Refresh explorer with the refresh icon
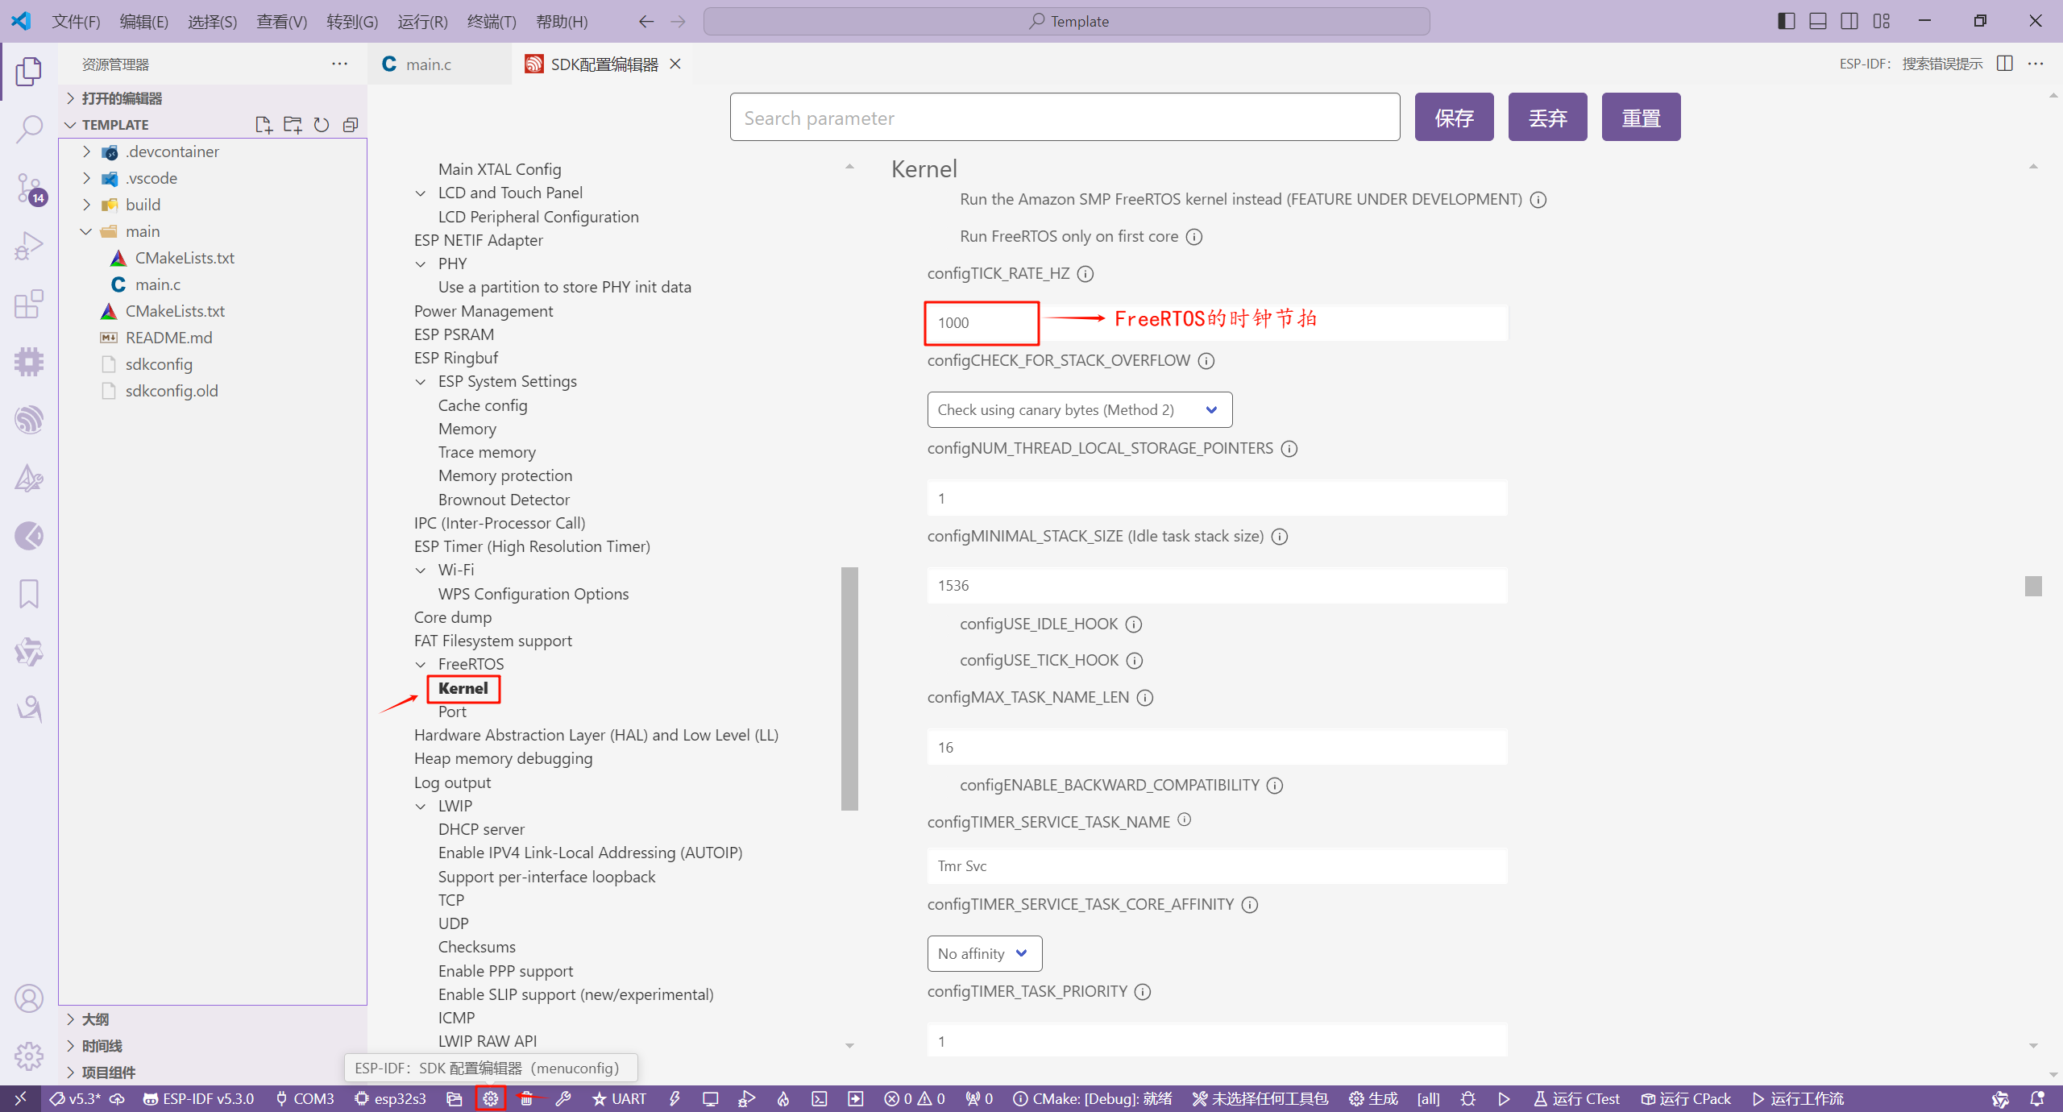Screen dimensions: 2063x1112 (322, 125)
